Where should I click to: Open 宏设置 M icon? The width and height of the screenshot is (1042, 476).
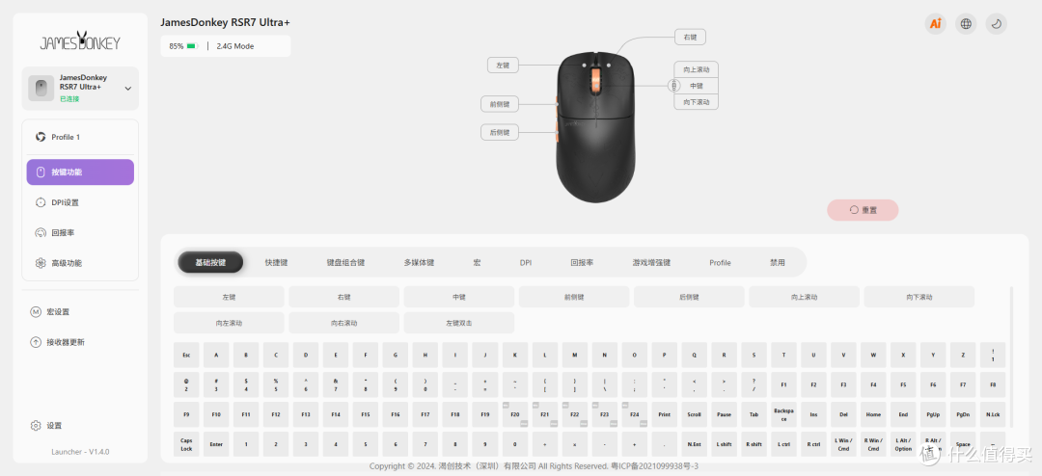click(x=36, y=312)
